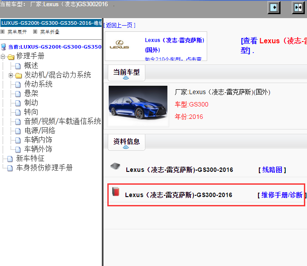Click the Lexus logo image
307x266 pixels.
119,45
